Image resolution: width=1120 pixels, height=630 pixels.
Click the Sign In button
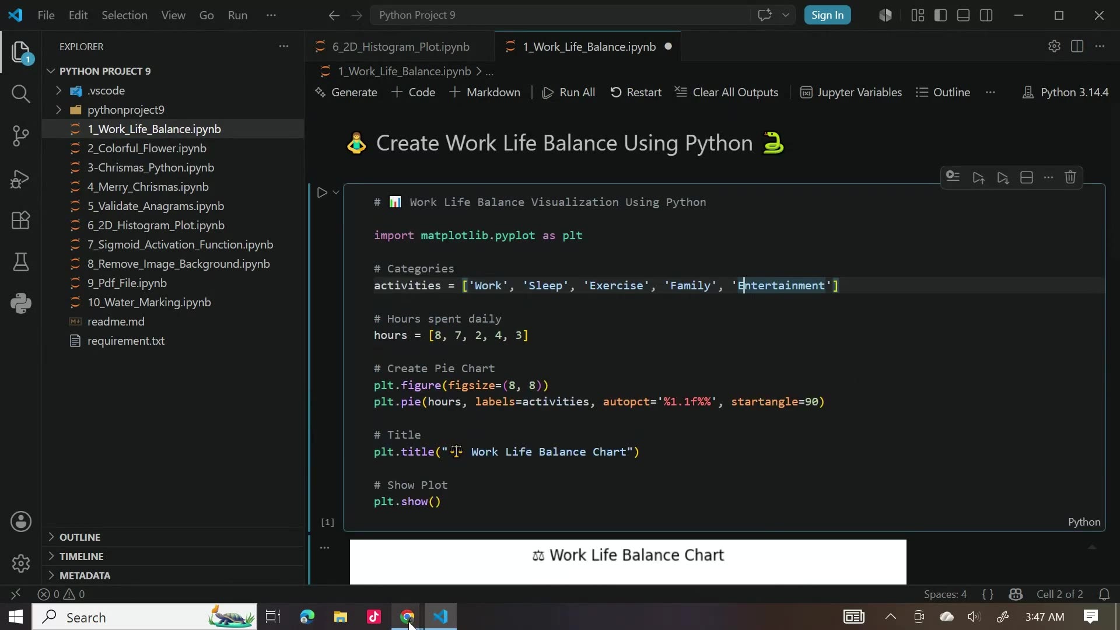(x=827, y=15)
